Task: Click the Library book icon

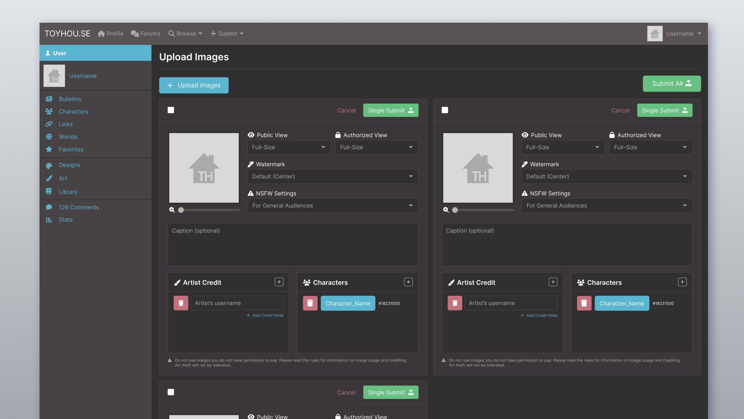Action: 49,191
